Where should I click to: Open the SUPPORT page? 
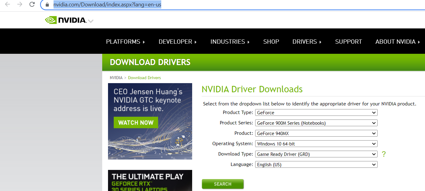(x=349, y=42)
